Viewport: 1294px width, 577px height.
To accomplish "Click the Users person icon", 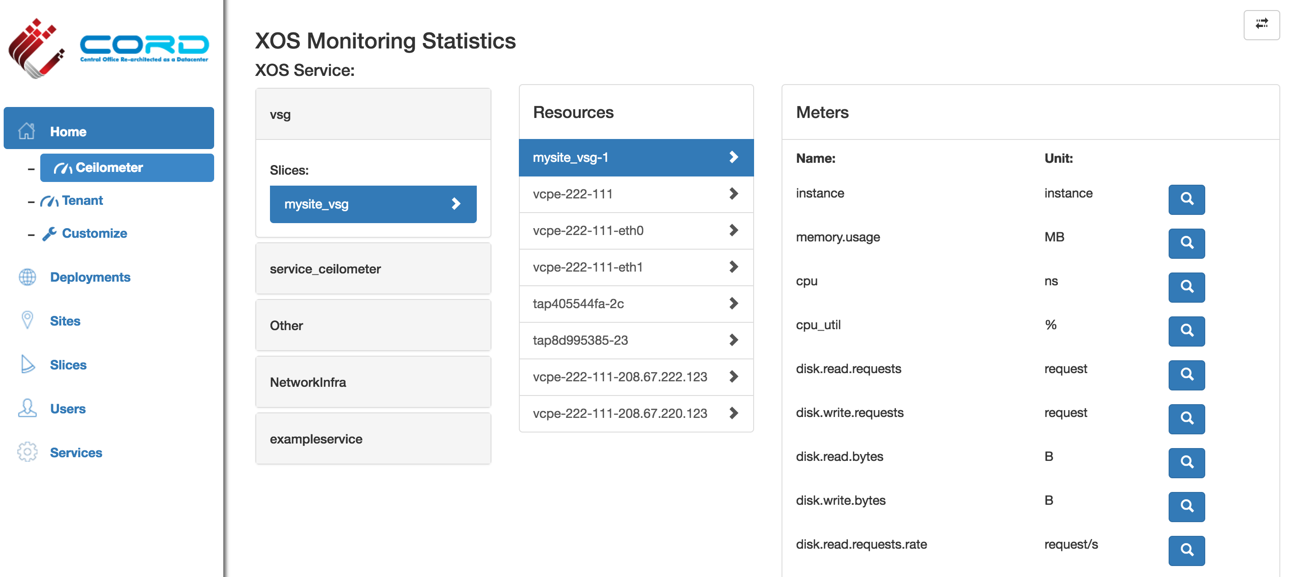I will point(27,408).
